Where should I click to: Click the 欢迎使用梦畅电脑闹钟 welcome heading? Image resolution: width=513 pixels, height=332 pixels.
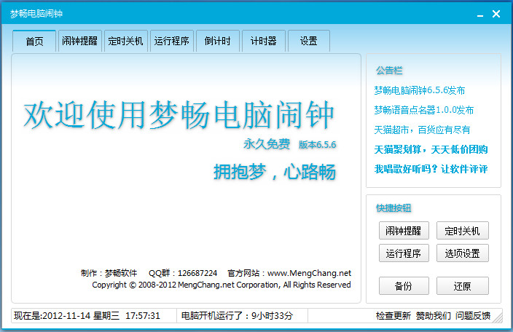pos(179,115)
